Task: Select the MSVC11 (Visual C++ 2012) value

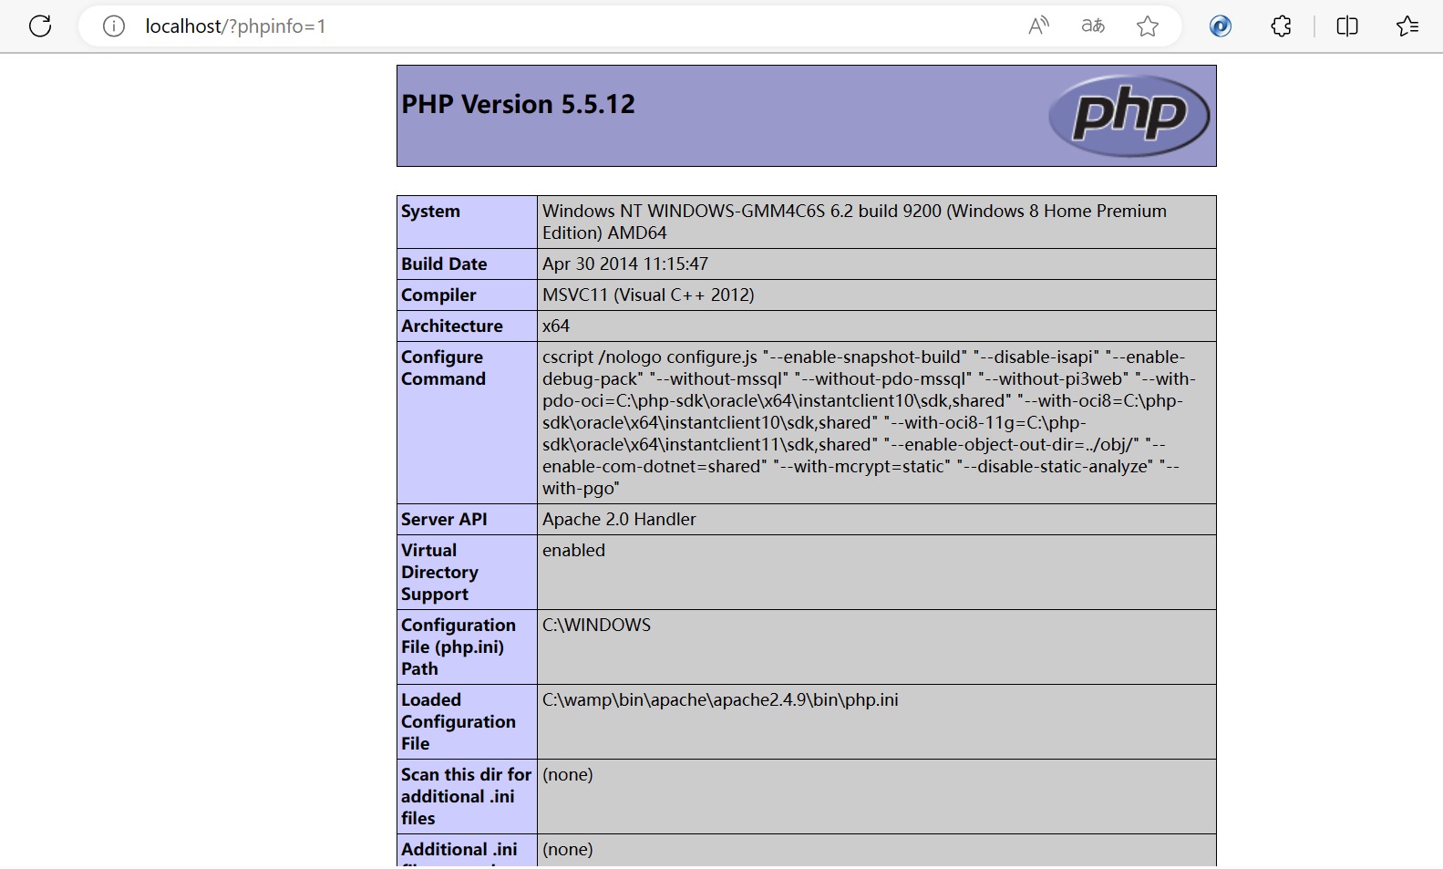Action: (648, 295)
